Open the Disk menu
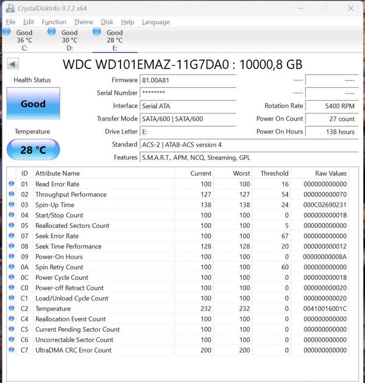 coord(107,22)
